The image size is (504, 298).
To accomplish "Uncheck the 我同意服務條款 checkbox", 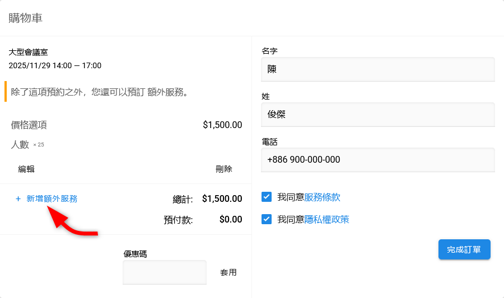I will pyautogui.click(x=267, y=197).
